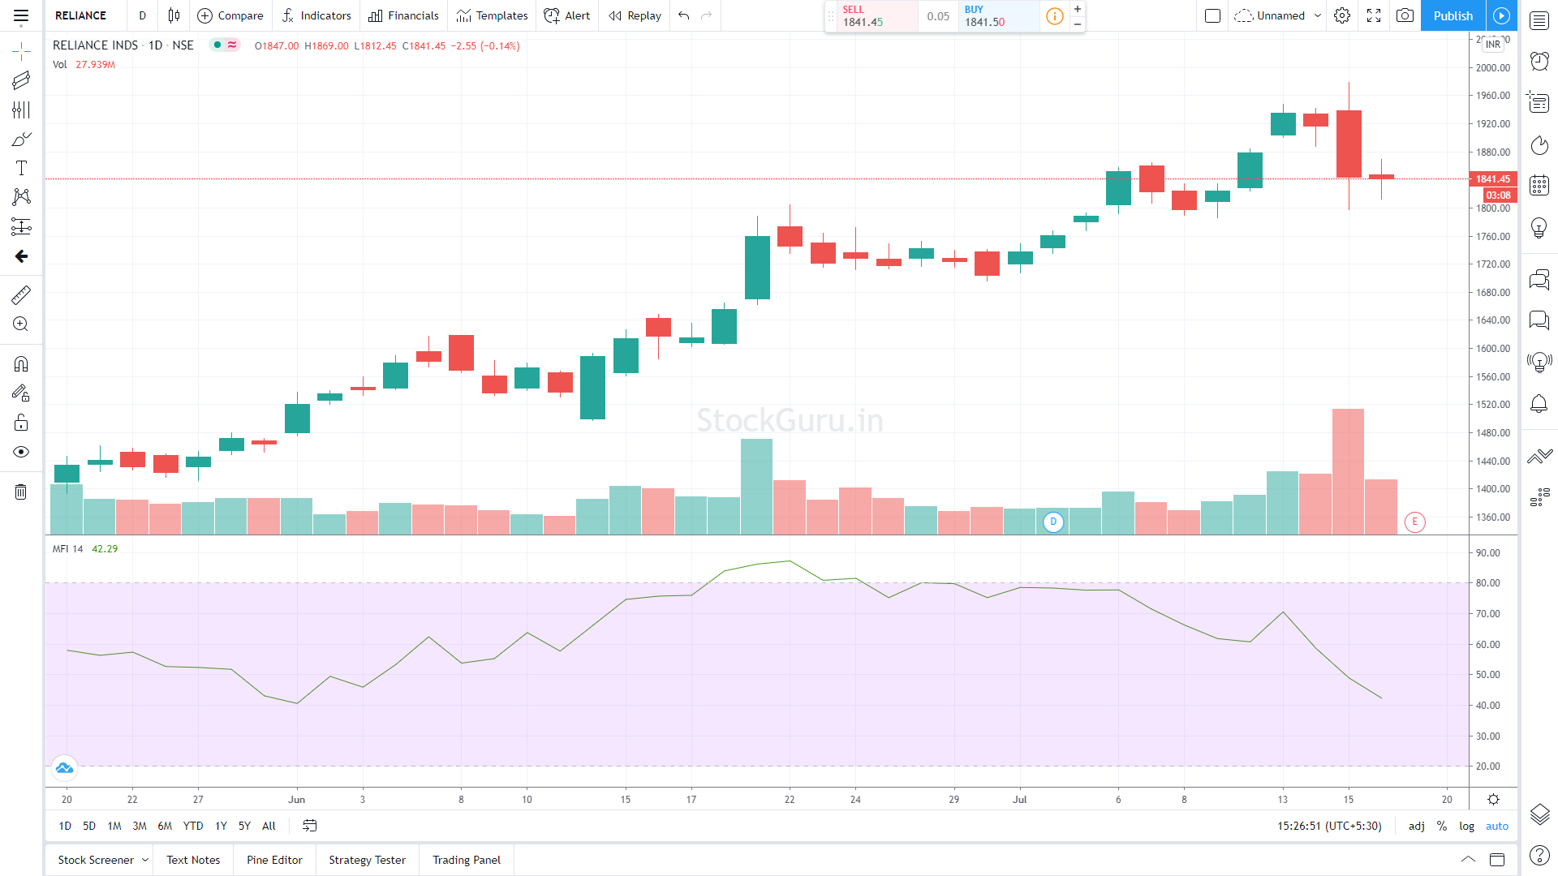1558x876 pixels.
Task: Select the brush drawing tool
Action: click(x=21, y=140)
